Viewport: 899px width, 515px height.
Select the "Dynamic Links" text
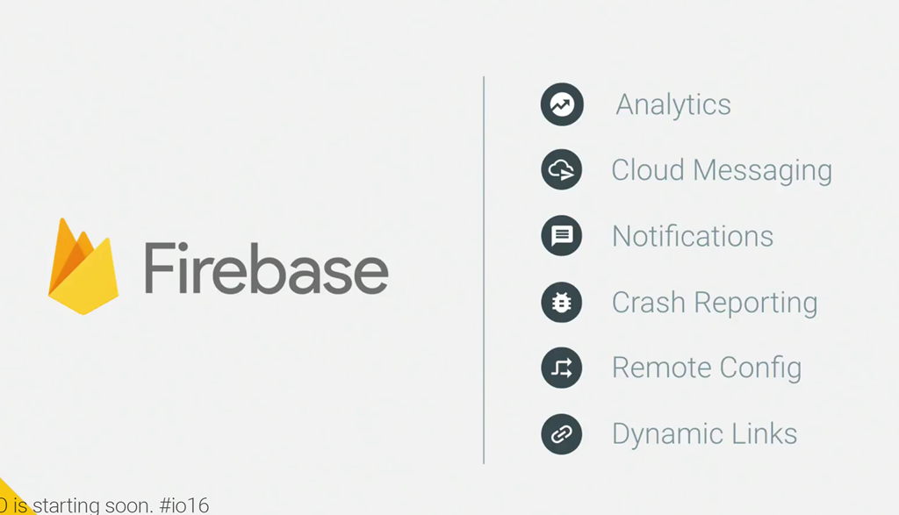click(x=705, y=434)
